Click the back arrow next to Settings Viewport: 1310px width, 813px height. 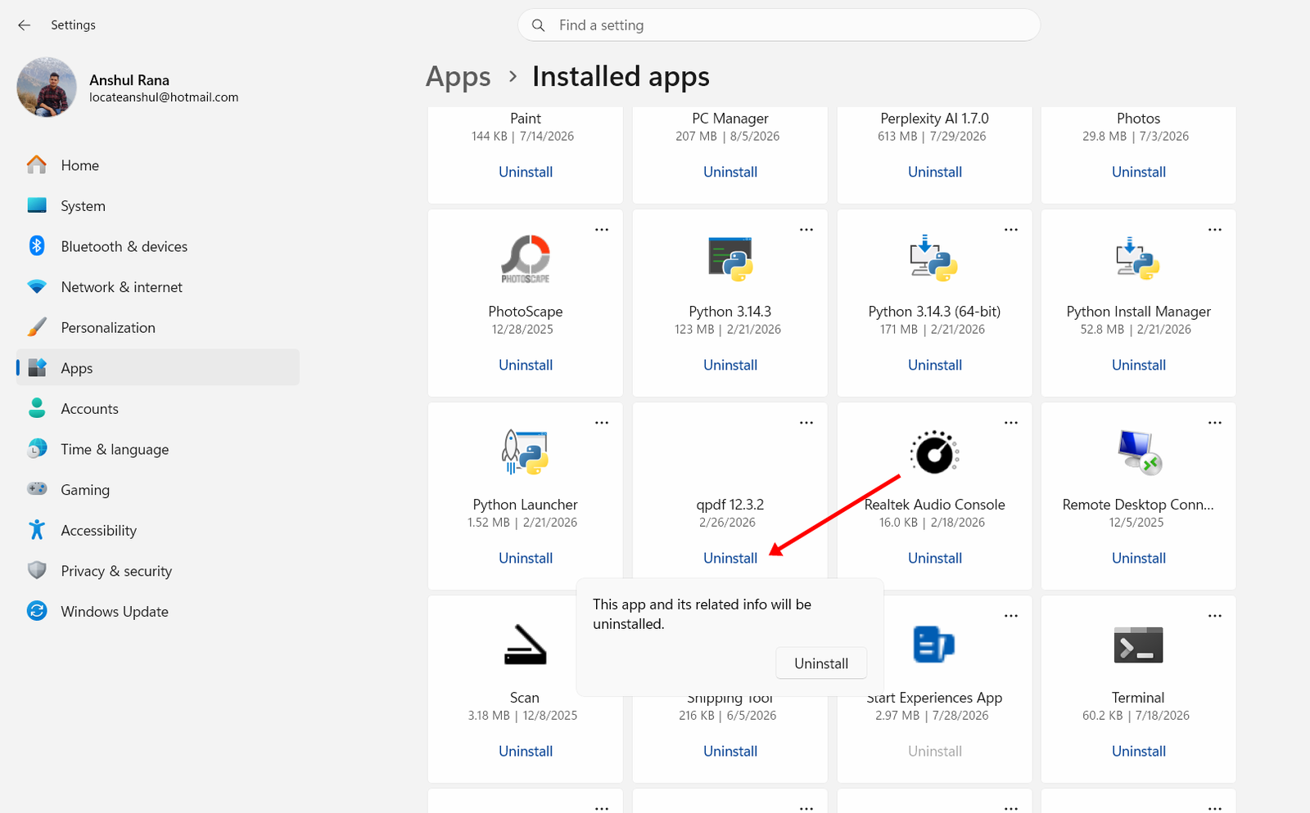click(x=25, y=25)
